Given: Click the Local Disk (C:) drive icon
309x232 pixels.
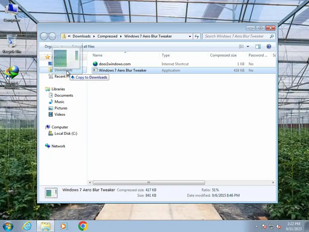Looking at the screenshot, I should pos(51,133).
